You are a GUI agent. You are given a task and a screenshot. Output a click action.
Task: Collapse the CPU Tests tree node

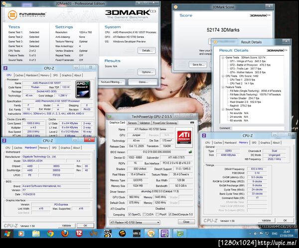[223, 76]
